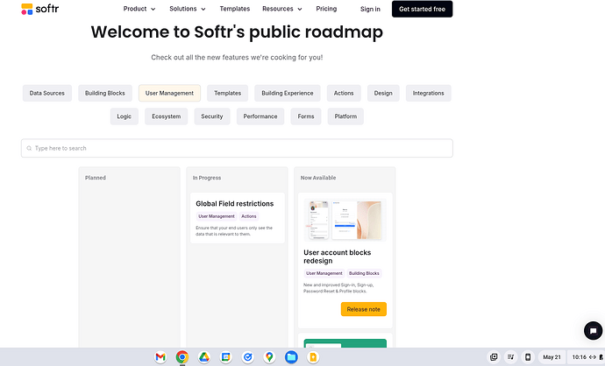
Task: Launch Google Drive from the shelf
Action: point(204,357)
